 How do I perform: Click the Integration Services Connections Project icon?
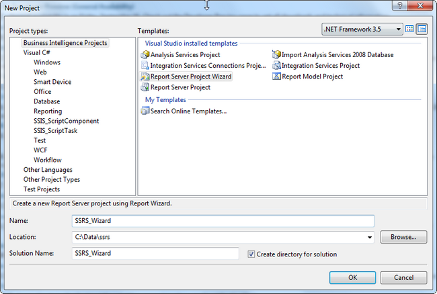click(145, 66)
